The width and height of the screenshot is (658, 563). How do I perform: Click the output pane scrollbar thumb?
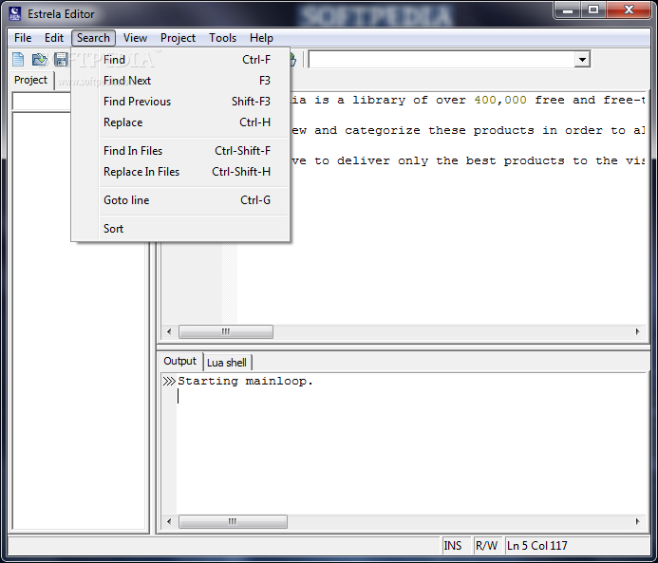[x=233, y=521]
